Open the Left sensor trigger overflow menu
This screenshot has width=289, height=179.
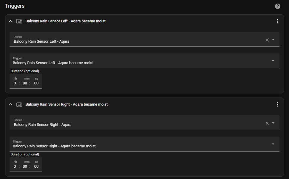click(x=277, y=21)
